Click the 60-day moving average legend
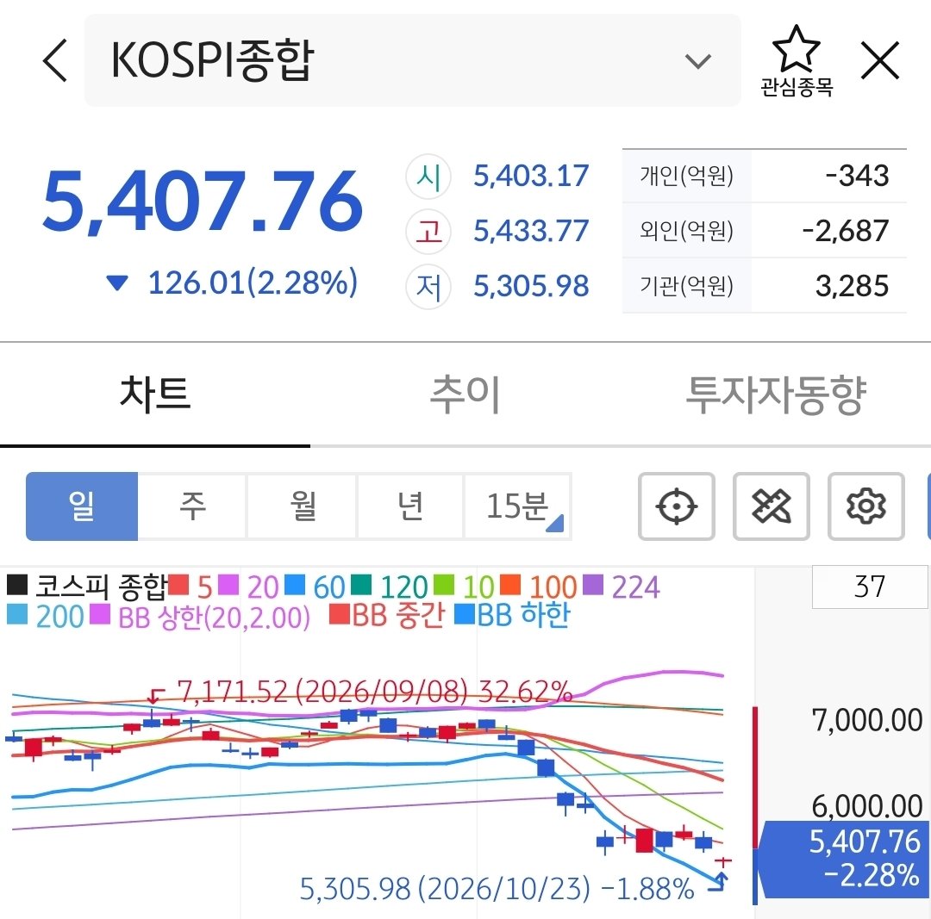This screenshot has width=931, height=919. [x=315, y=587]
